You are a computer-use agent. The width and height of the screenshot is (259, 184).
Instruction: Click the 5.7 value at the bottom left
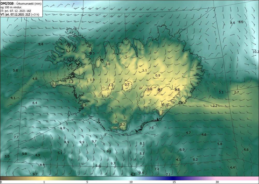[35, 174]
